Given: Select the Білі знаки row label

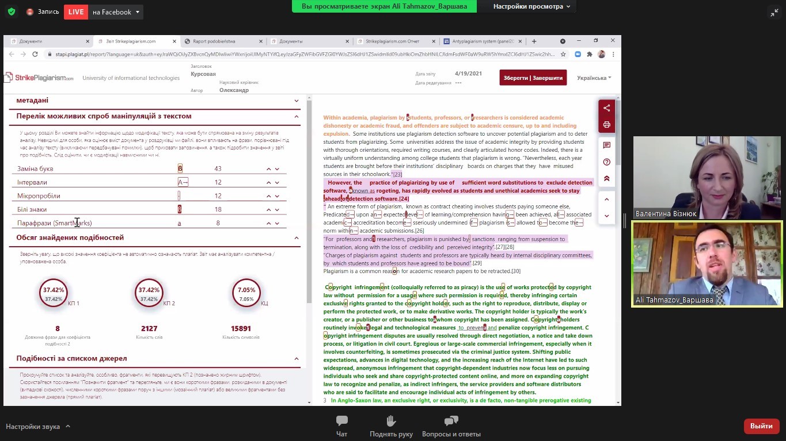Looking at the screenshot, I should [32, 209].
